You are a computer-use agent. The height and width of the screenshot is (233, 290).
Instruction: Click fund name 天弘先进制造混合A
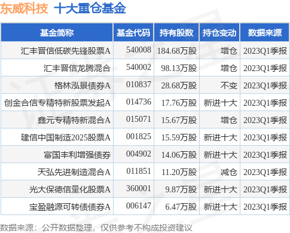coord(74,172)
